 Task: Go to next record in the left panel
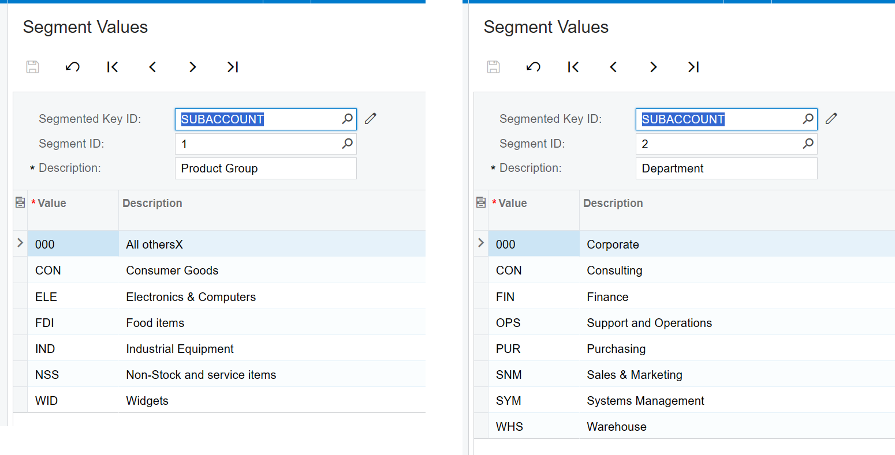coord(193,67)
